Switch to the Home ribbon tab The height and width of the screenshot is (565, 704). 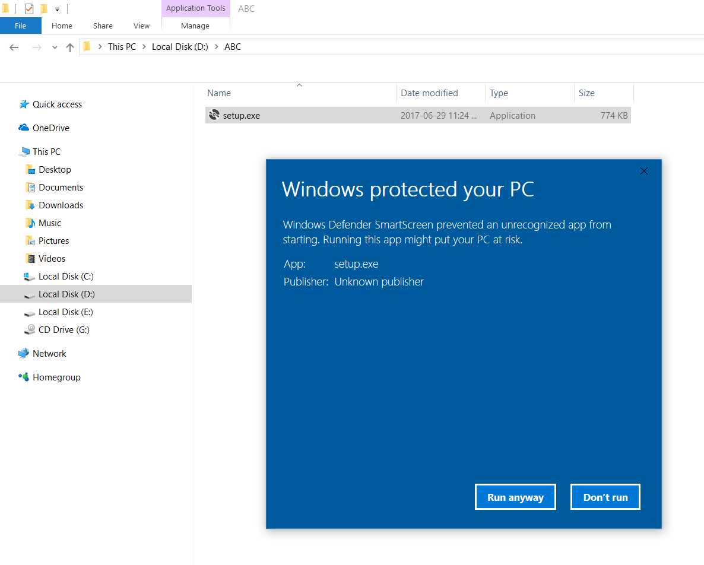[62, 26]
